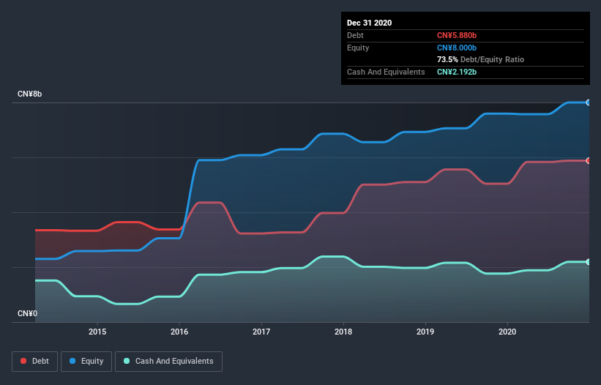Click the 2016 x-axis label
The width and height of the screenshot is (601, 385).
[x=179, y=332]
